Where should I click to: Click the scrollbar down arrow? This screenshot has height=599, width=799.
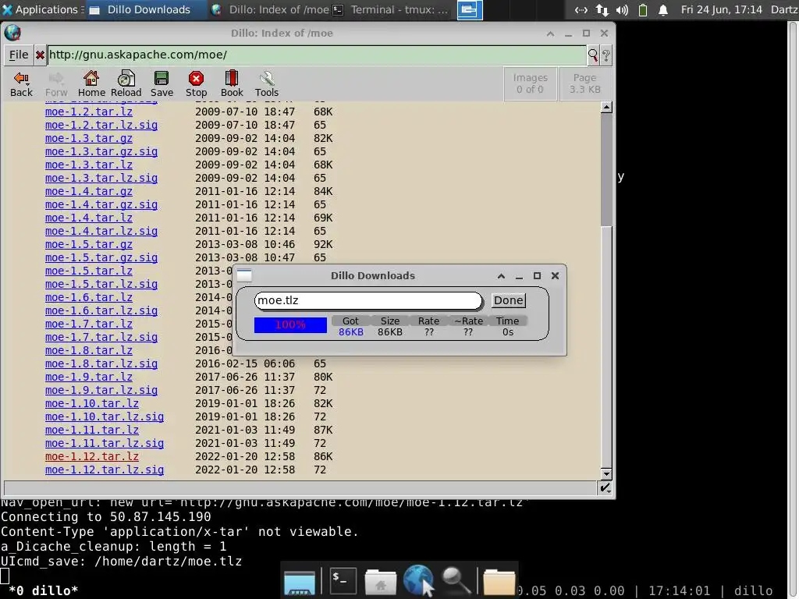coord(605,473)
